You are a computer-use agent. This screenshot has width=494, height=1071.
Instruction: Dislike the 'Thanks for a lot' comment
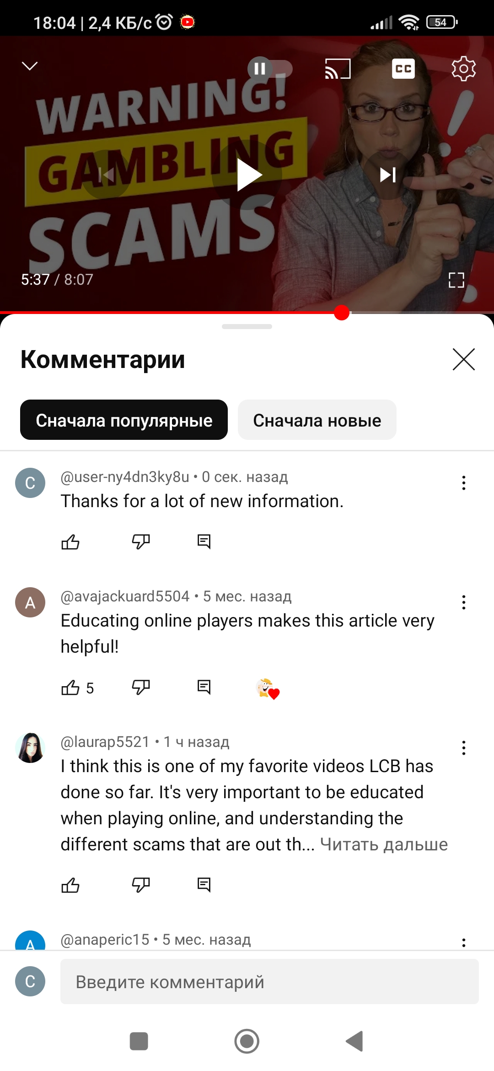pyautogui.click(x=141, y=542)
